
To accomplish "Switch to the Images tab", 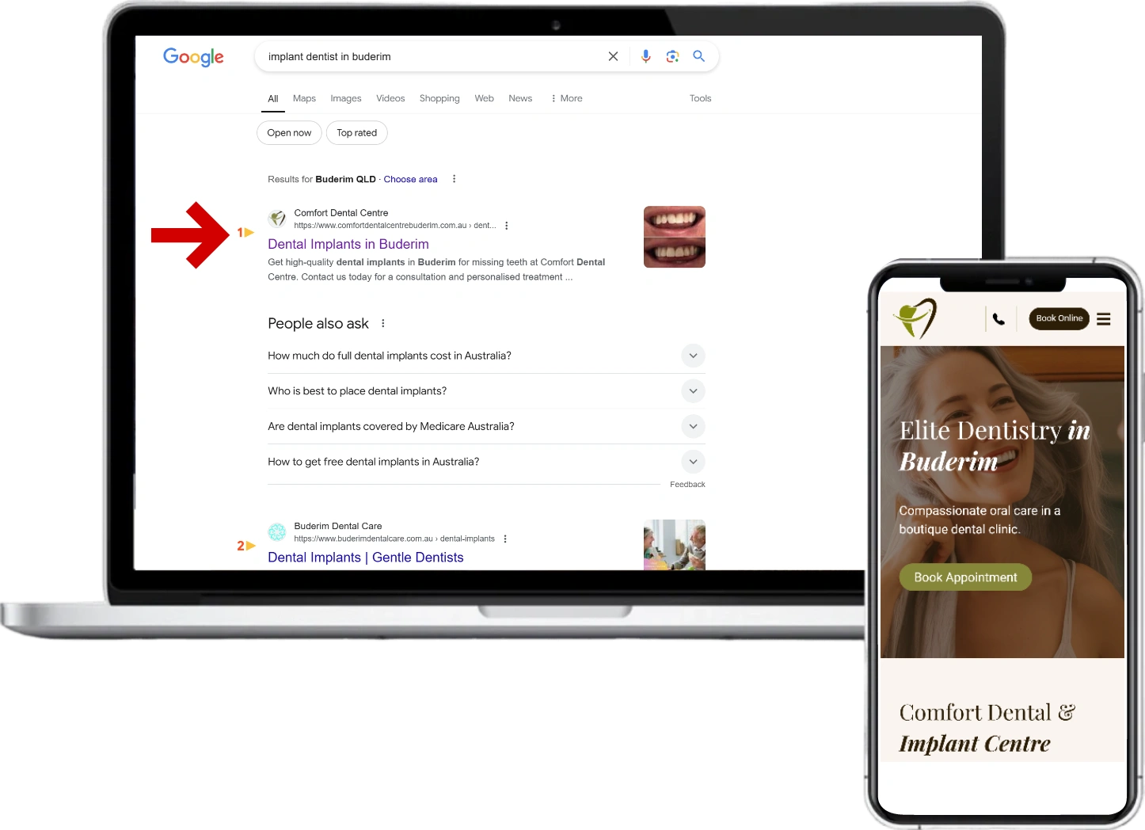I will click(x=346, y=98).
